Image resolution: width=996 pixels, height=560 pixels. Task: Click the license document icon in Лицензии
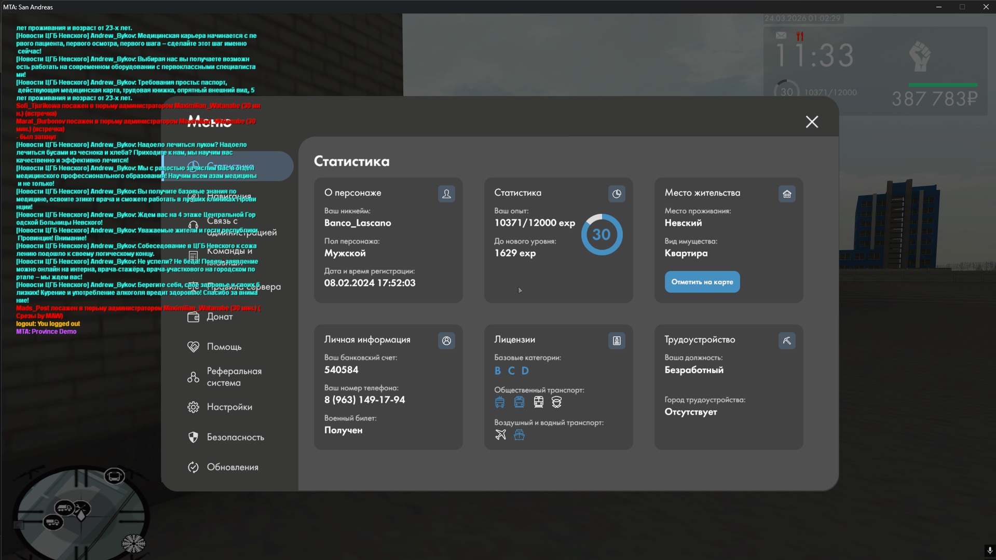tap(617, 340)
